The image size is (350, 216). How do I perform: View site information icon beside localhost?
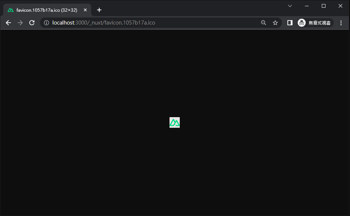46,23
